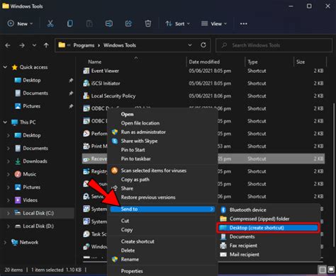Select the Local Security Policy icon
336x276 pixels.
[86, 96]
